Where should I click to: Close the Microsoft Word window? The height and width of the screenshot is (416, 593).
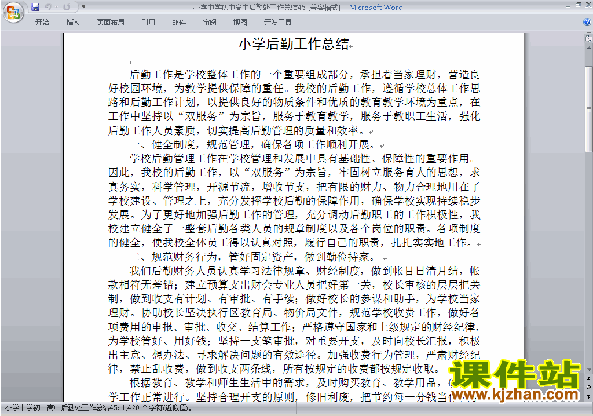tap(588, 5)
